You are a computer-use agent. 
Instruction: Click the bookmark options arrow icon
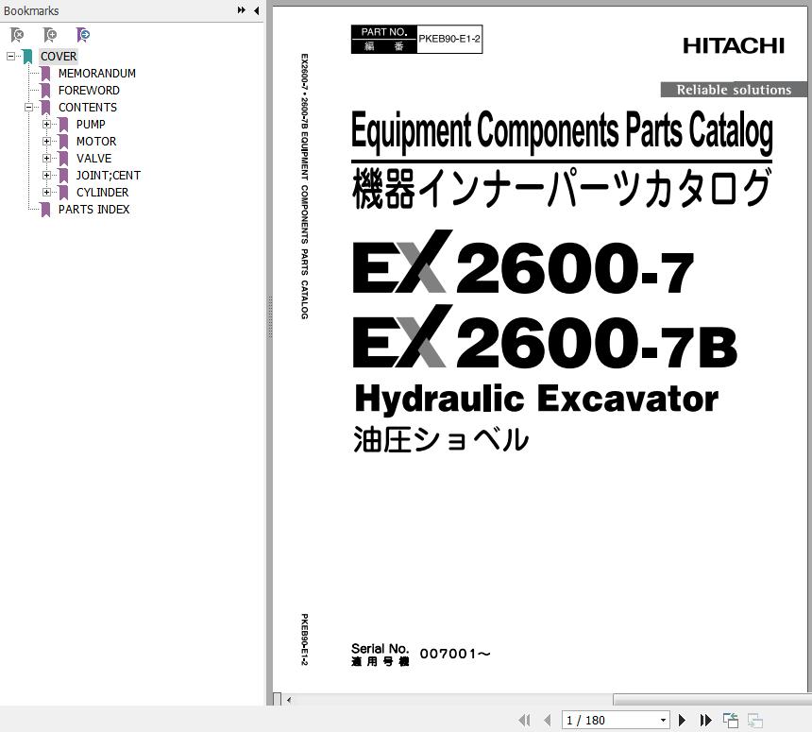(x=83, y=35)
